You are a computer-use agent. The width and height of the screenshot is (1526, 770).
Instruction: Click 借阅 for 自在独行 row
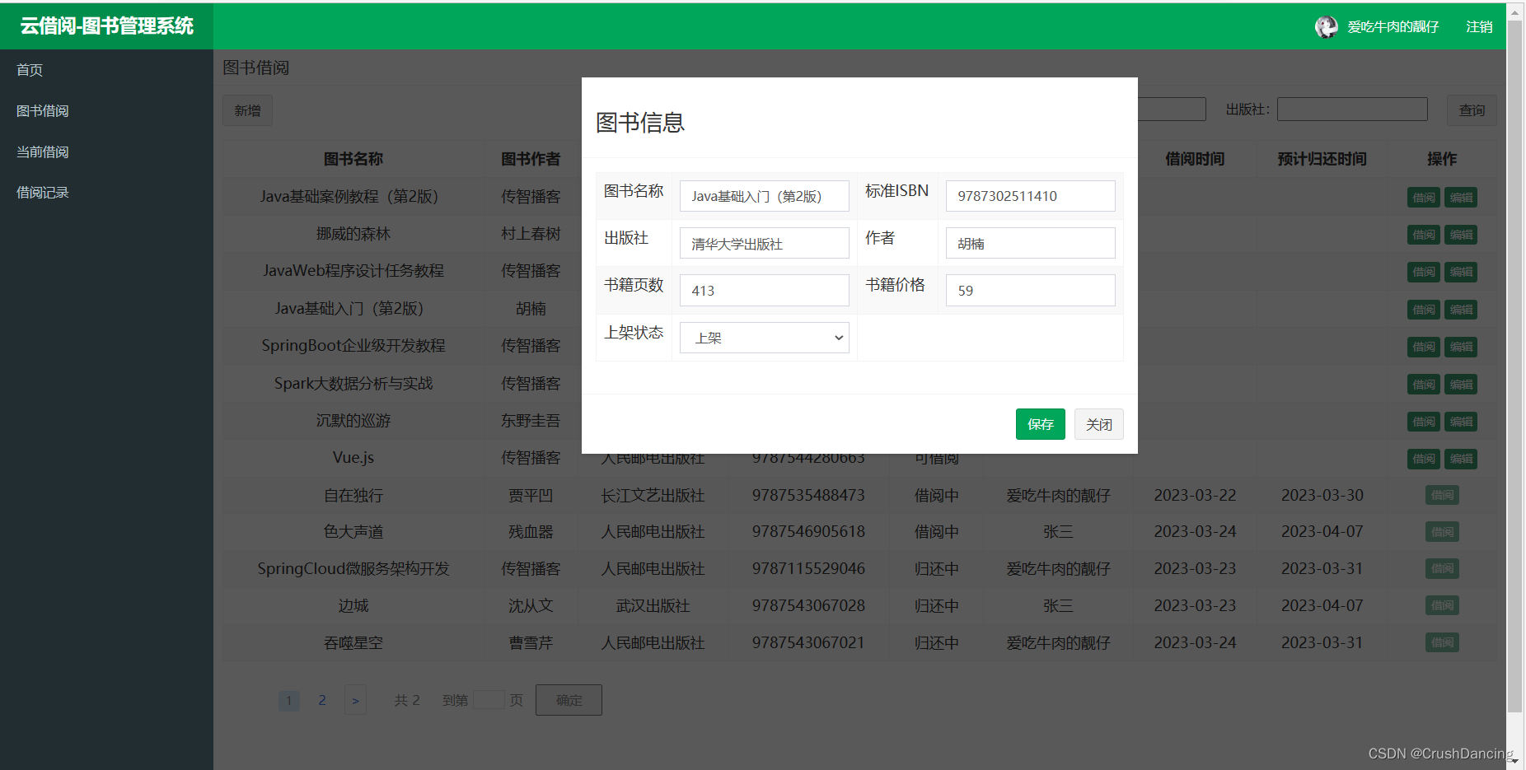(x=1442, y=495)
